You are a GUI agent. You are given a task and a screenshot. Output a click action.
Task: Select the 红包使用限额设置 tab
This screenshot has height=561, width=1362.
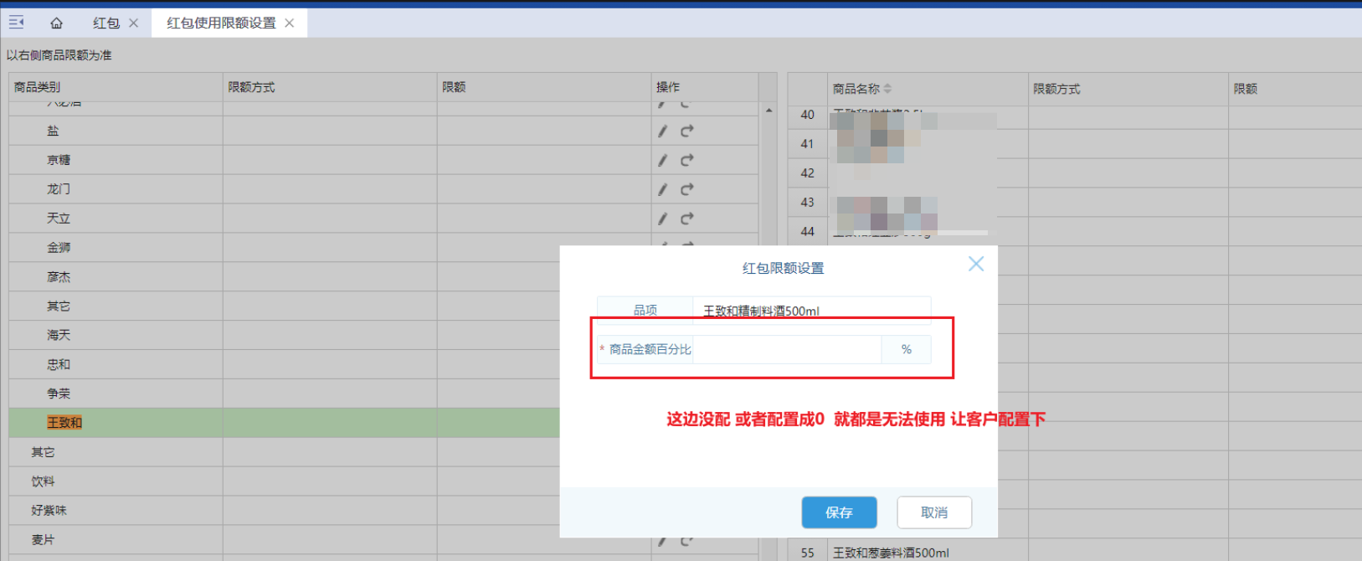coord(221,23)
